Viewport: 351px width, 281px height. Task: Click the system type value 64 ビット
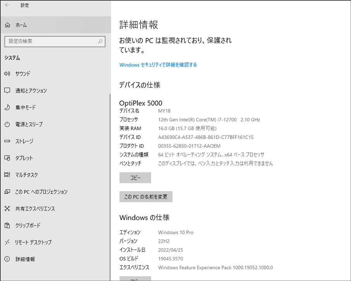[x=211, y=155]
